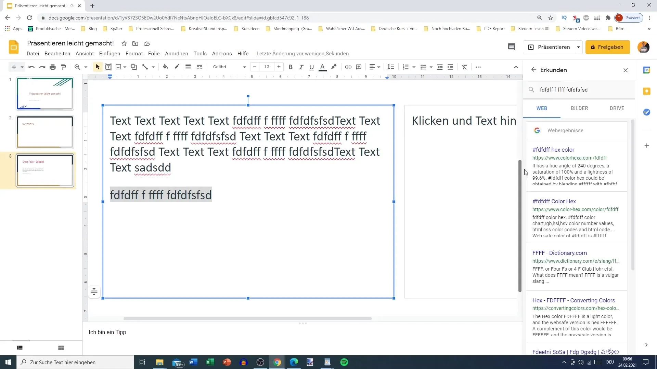Viewport: 657px width, 369px height.
Task: Open text color picker
Action: coord(322,67)
